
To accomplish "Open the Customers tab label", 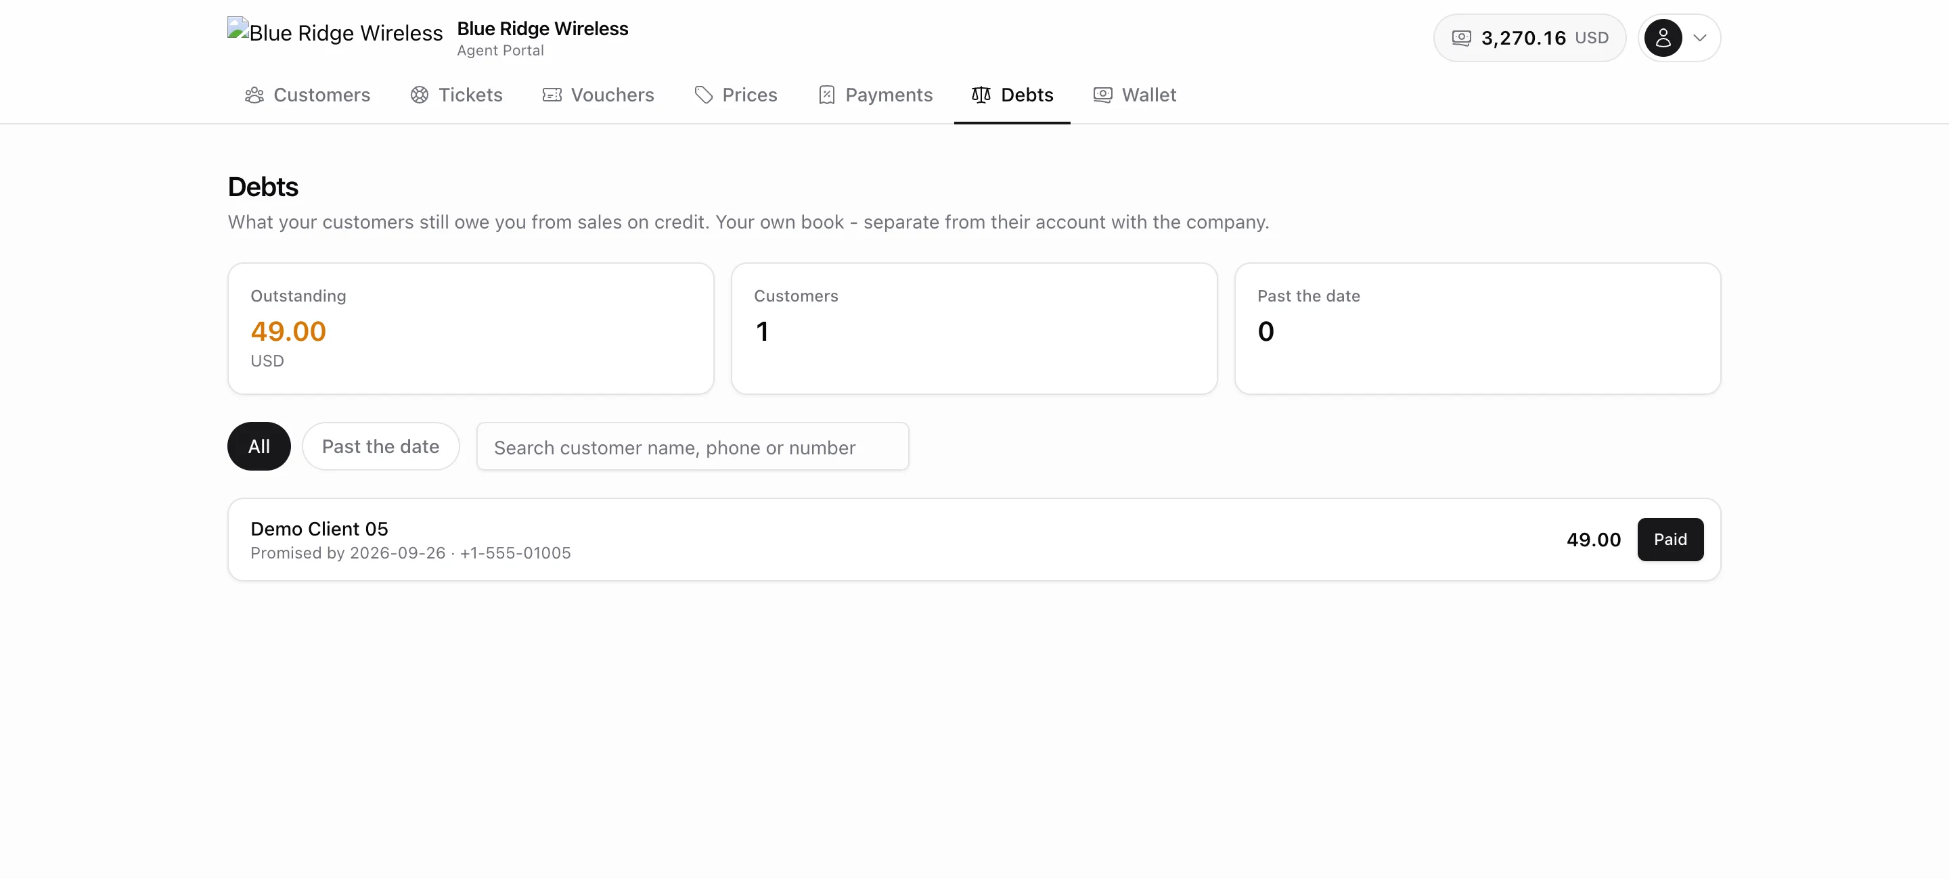I will click(x=321, y=95).
